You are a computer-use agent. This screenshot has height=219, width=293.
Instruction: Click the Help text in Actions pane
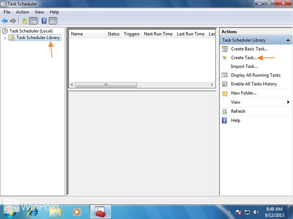(235, 120)
